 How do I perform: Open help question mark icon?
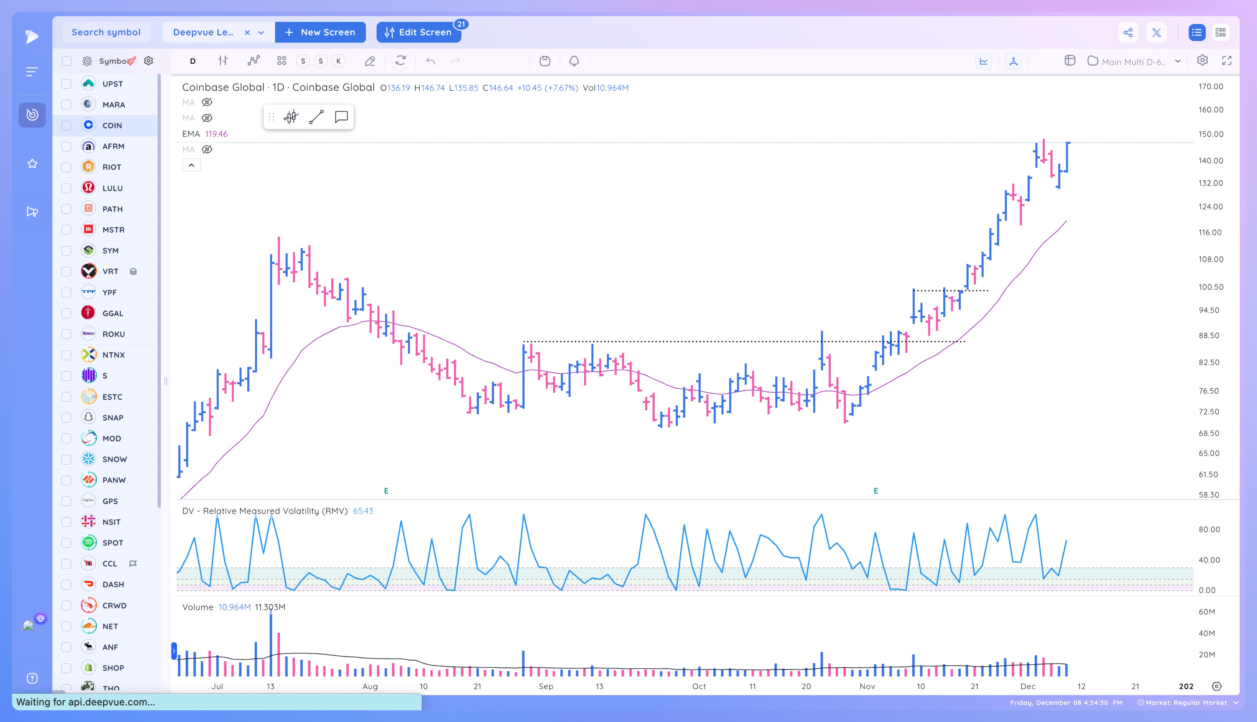pyautogui.click(x=32, y=678)
